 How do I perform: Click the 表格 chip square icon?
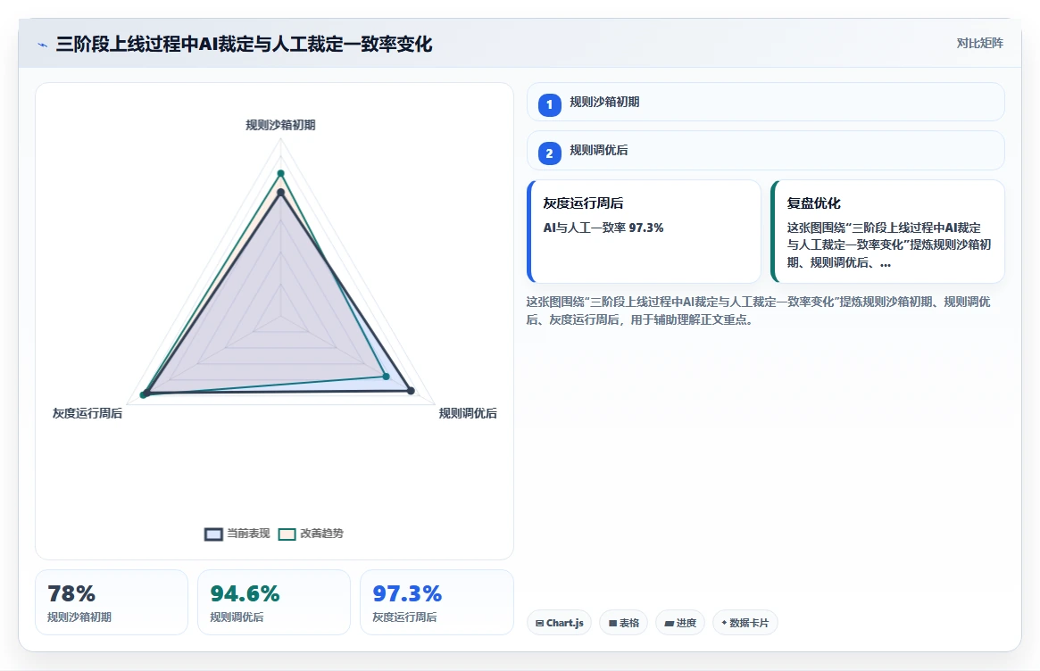click(x=613, y=623)
